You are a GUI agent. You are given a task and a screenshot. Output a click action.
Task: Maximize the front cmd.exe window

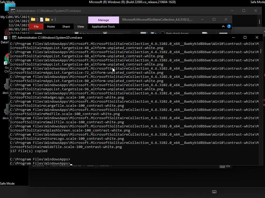pos(245,37)
